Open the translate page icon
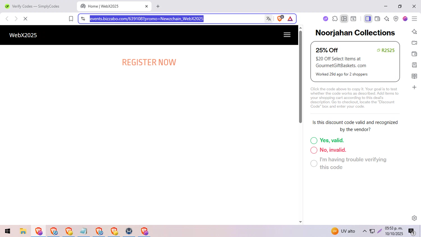 click(x=269, y=19)
